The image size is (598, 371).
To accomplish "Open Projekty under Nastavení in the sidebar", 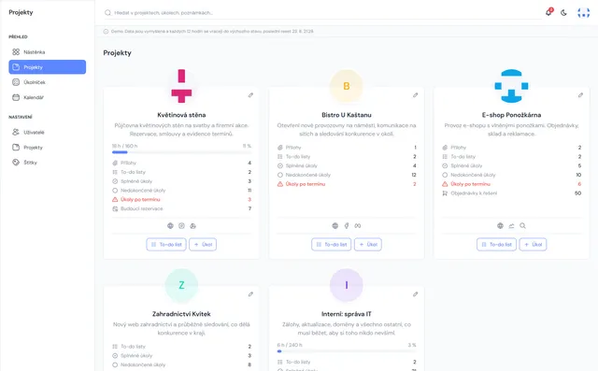I will pos(48,147).
